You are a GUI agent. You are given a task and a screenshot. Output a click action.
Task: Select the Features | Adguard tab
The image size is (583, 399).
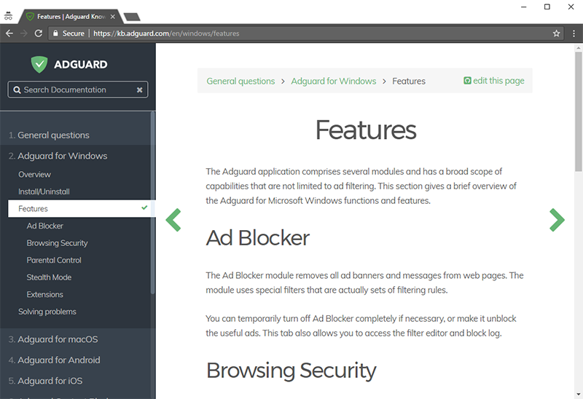[x=71, y=17]
